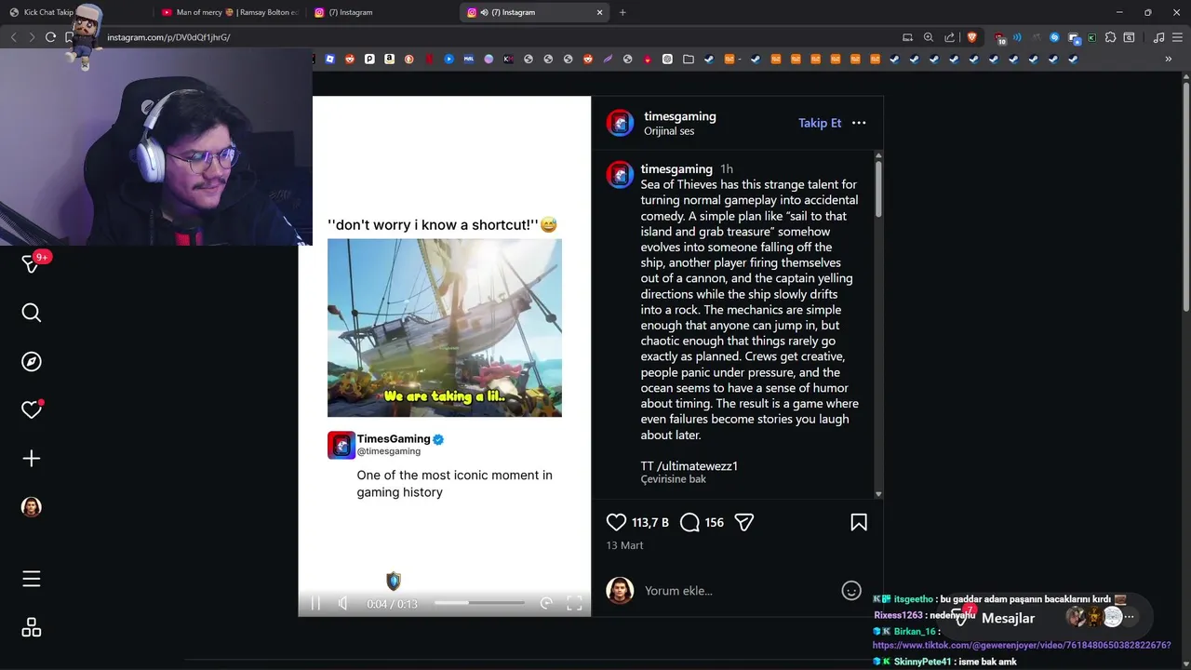The width and height of the screenshot is (1191, 670).
Task: Click timesgaming username in the caption
Action: point(676,169)
